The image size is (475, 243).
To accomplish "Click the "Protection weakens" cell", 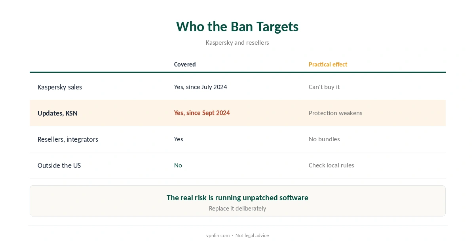I will pos(336,113).
